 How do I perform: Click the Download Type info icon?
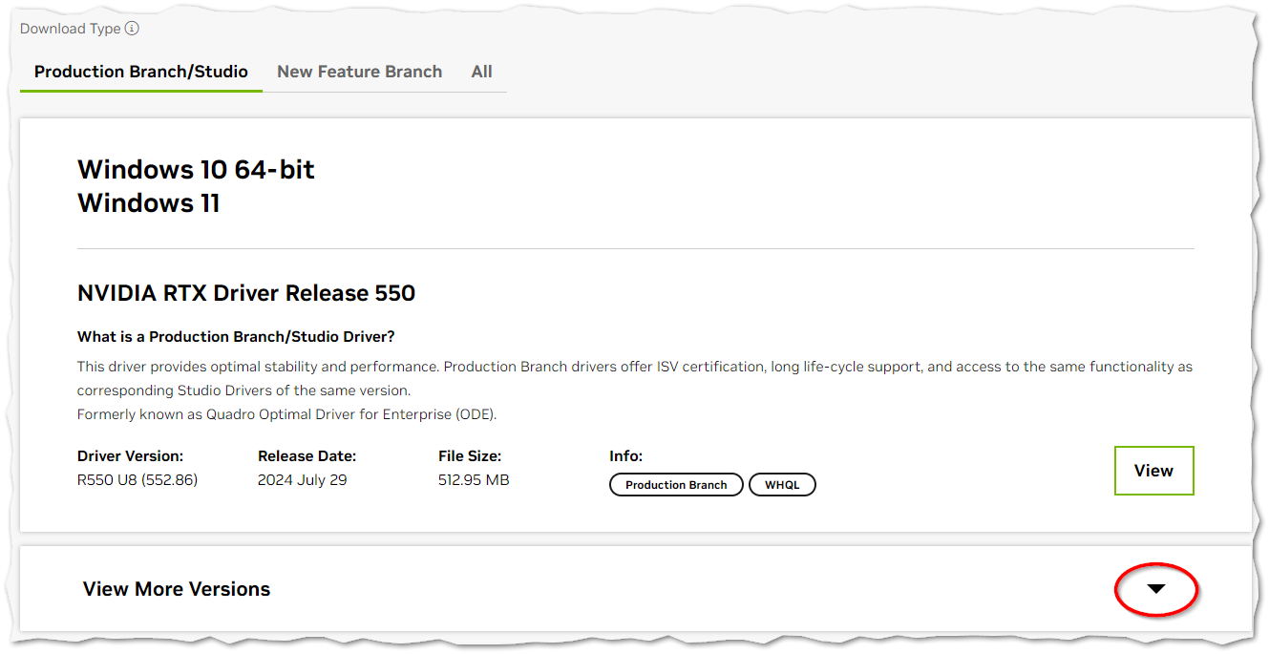click(x=132, y=29)
